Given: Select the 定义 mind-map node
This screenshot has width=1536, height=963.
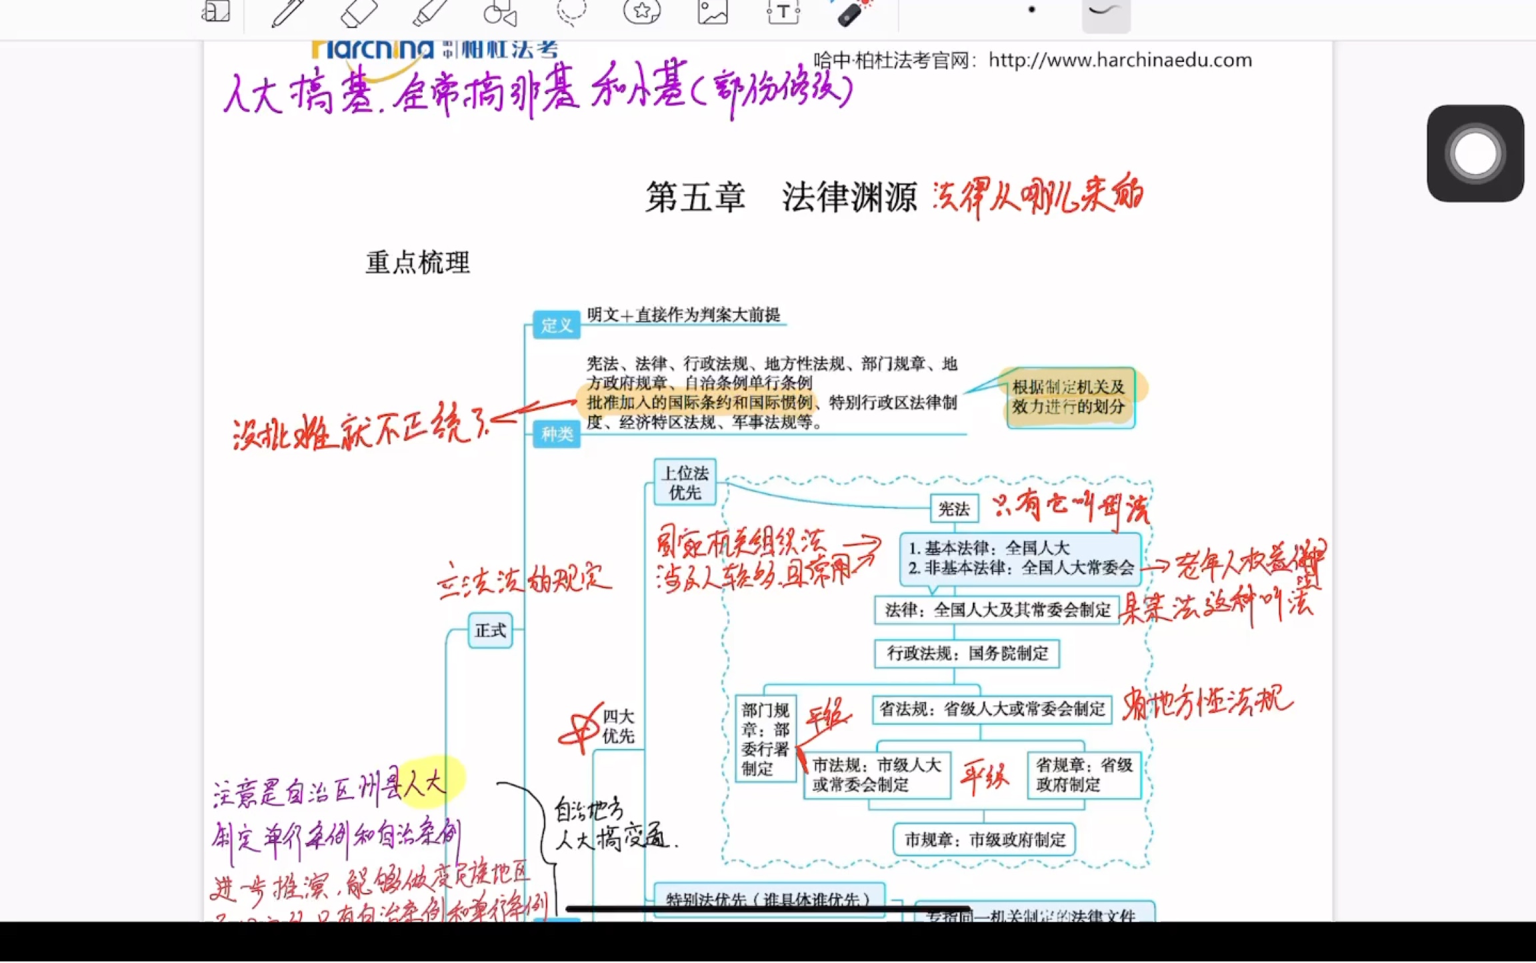Looking at the screenshot, I should coord(556,325).
